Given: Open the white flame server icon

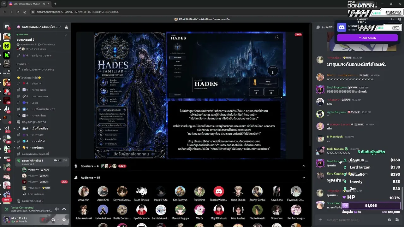Looking at the screenshot, I should pyautogui.click(x=7, y=109).
